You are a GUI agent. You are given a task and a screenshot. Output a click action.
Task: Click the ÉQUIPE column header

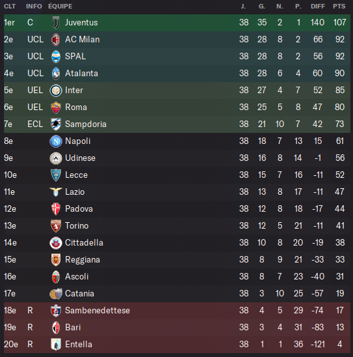[60, 6]
